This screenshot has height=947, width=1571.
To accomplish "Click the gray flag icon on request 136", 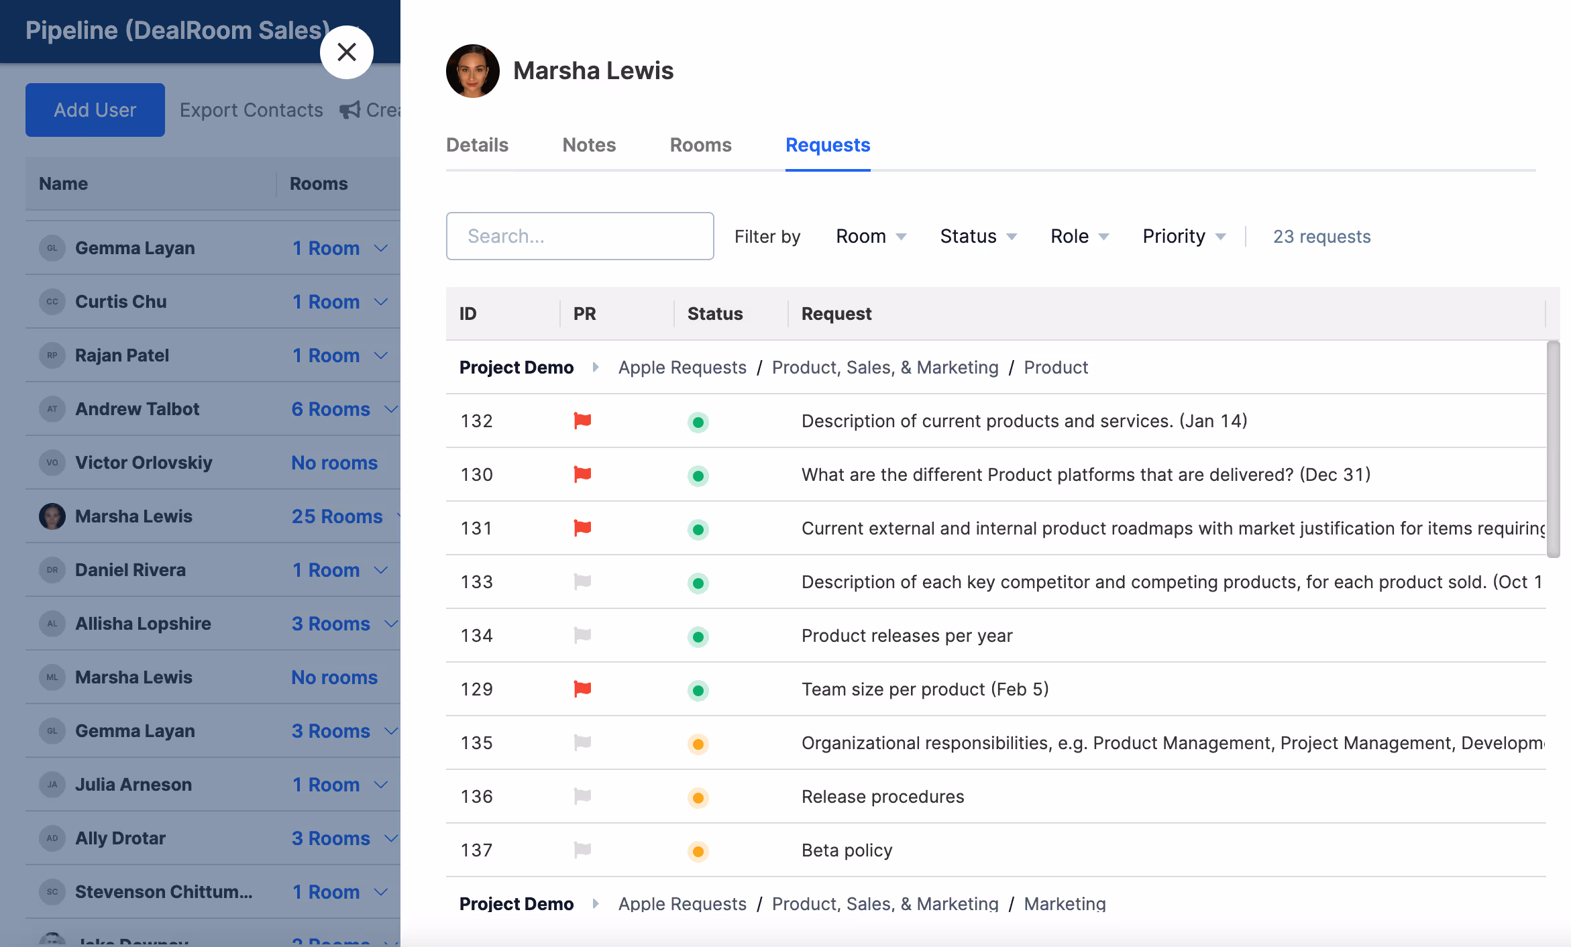I will click(582, 797).
